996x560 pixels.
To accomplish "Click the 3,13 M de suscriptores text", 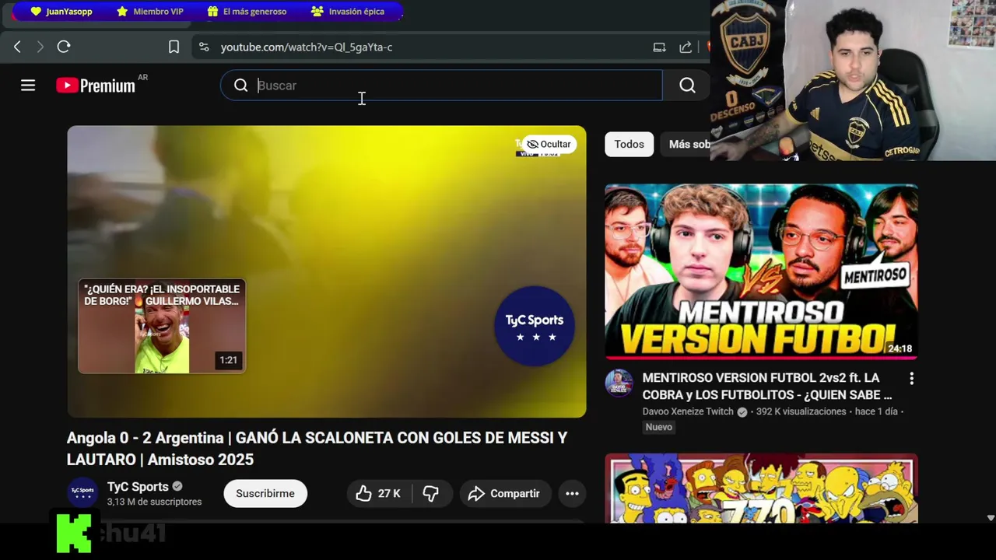I will [154, 502].
